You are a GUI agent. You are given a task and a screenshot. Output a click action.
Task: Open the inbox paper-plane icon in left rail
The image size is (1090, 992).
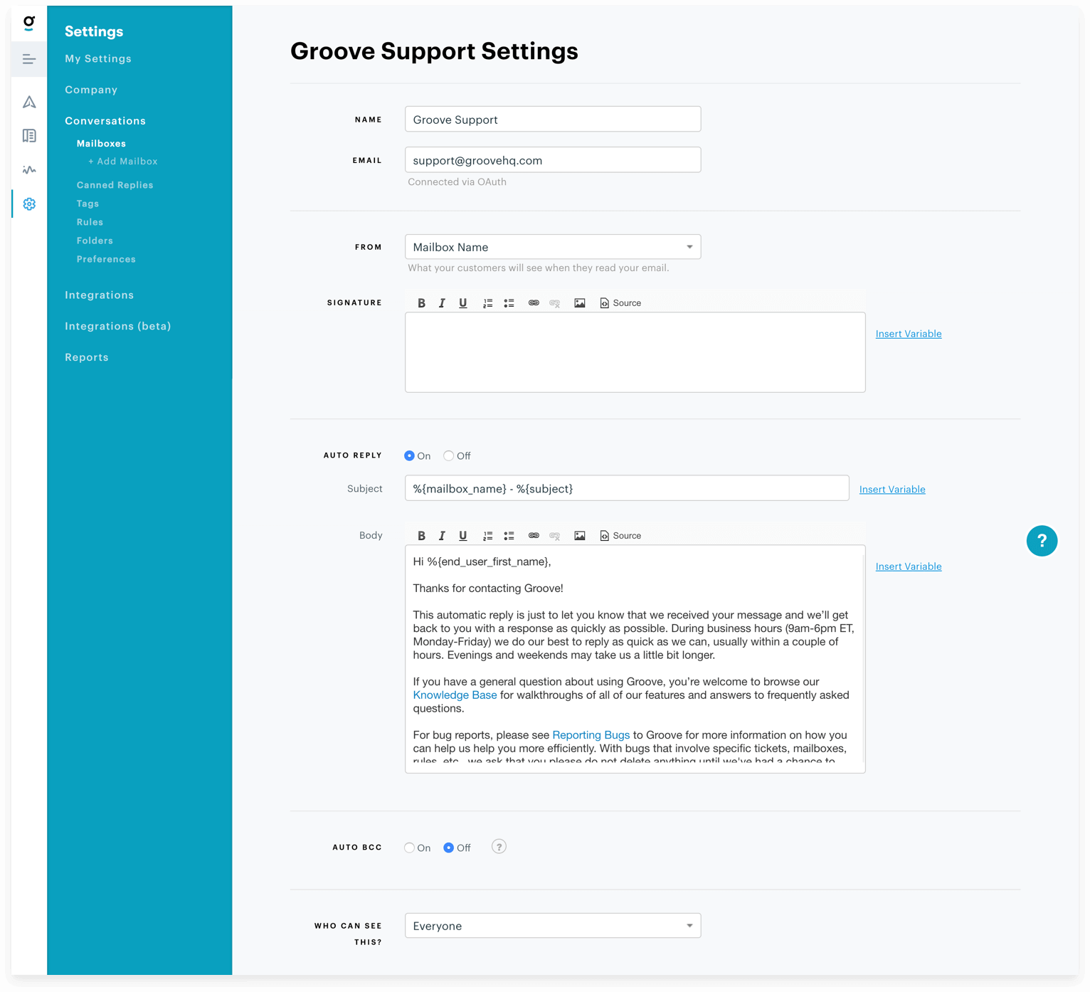click(29, 102)
